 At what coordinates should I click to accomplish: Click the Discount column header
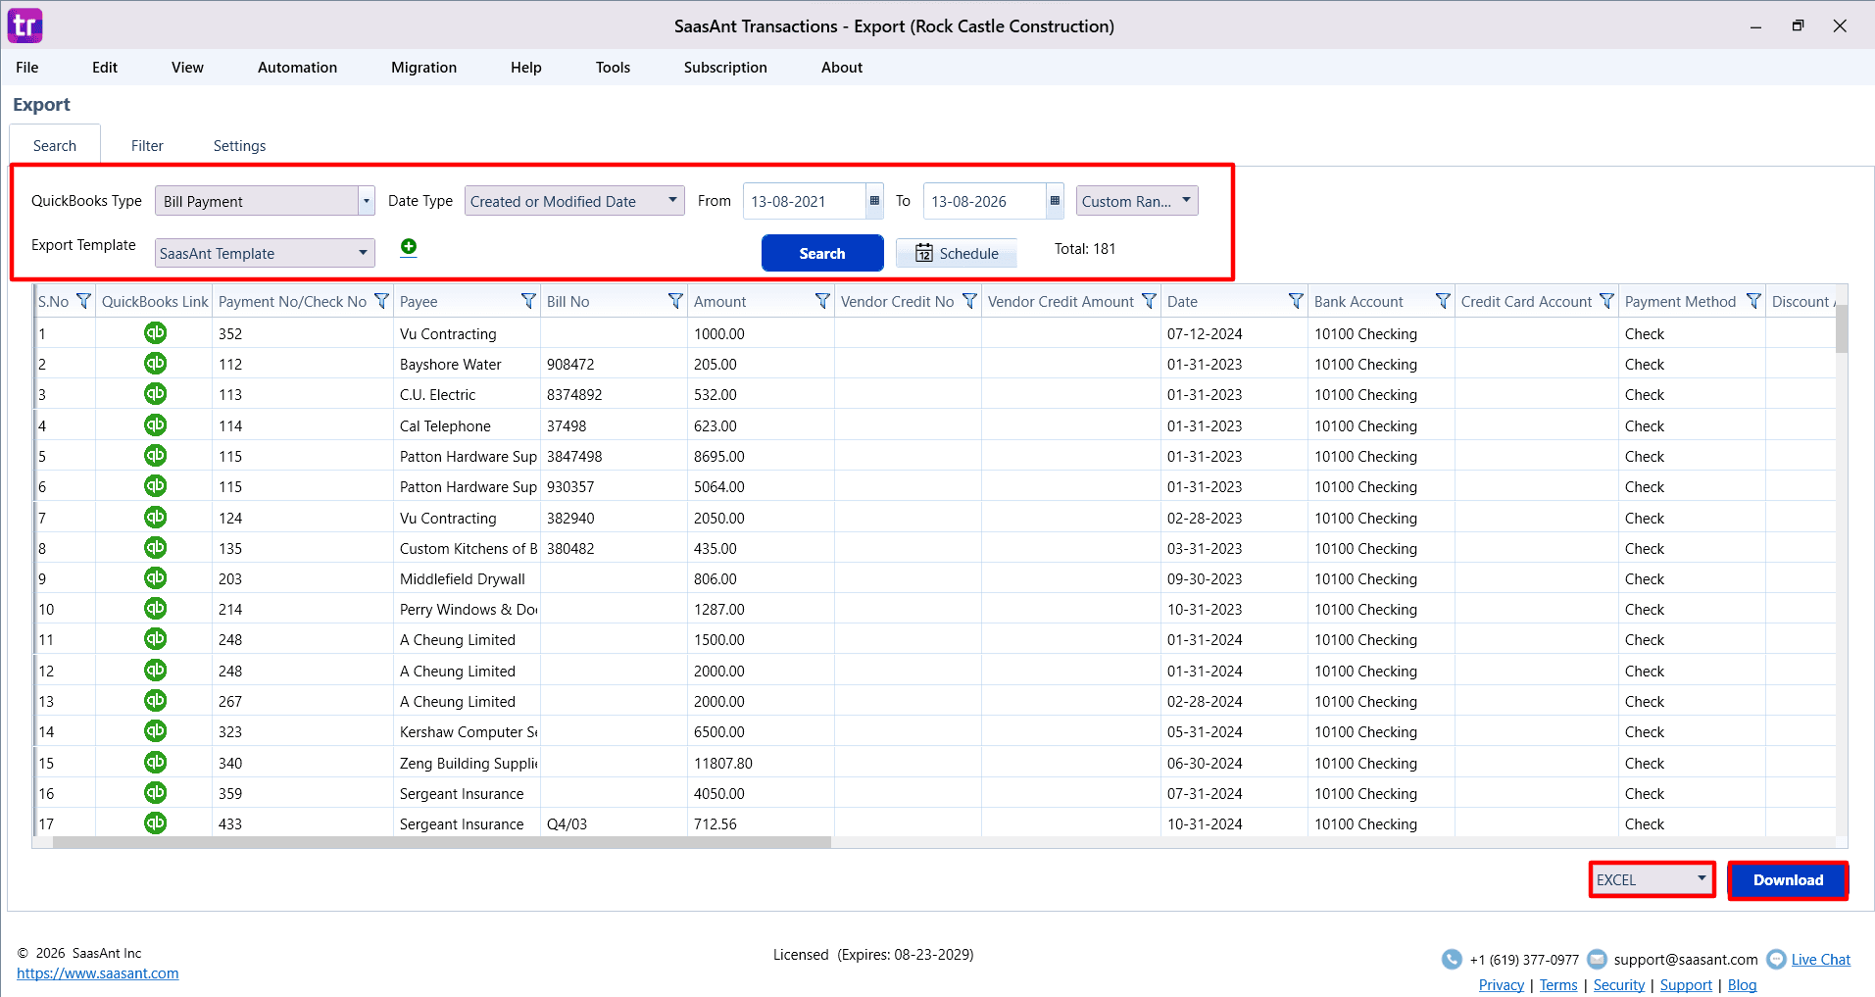pos(1801,301)
